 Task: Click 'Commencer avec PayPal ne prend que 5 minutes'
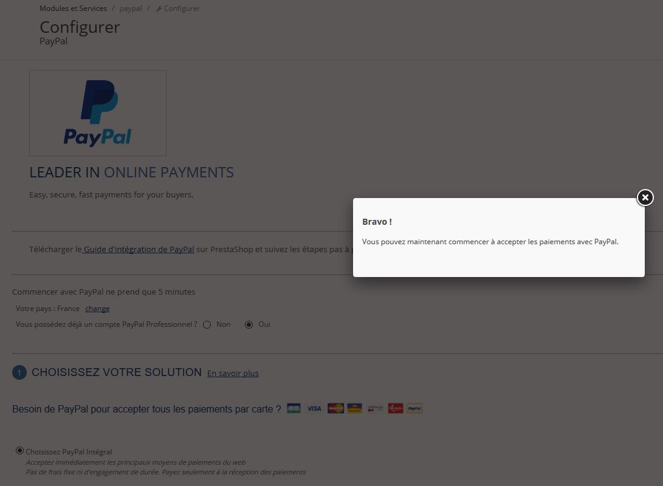point(103,292)
